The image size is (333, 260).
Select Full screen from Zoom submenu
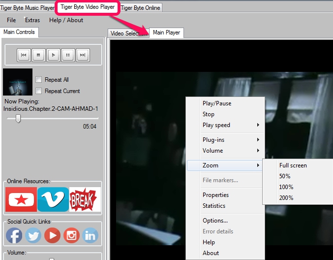[x=293, y=165]
